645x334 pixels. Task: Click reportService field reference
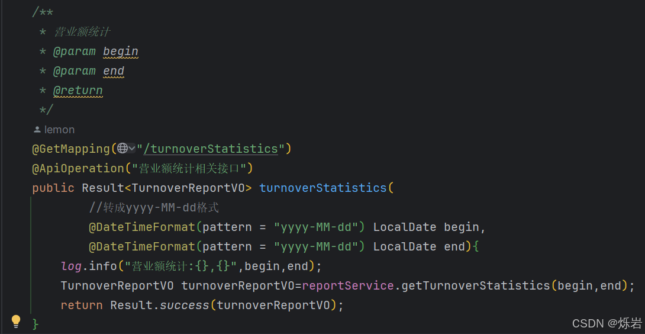click(347, 285)
